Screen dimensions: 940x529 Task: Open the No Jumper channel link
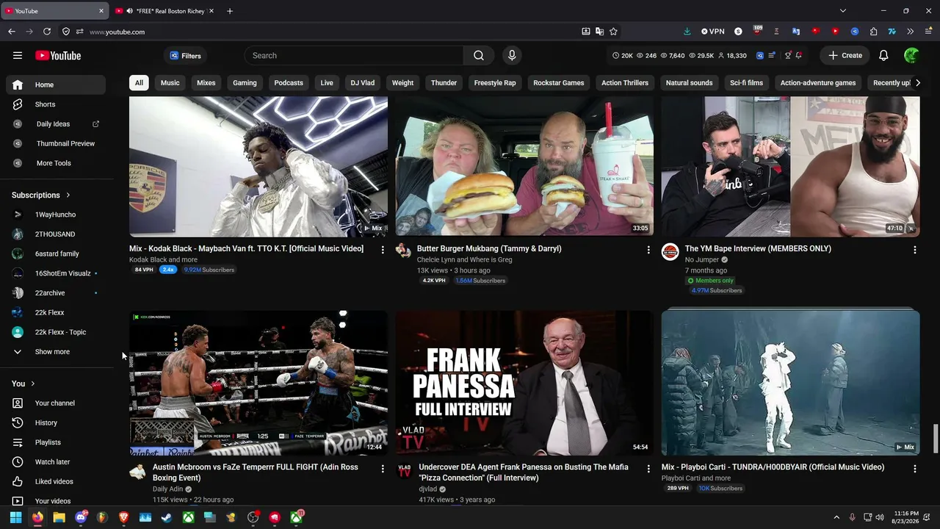pos(701,259)
